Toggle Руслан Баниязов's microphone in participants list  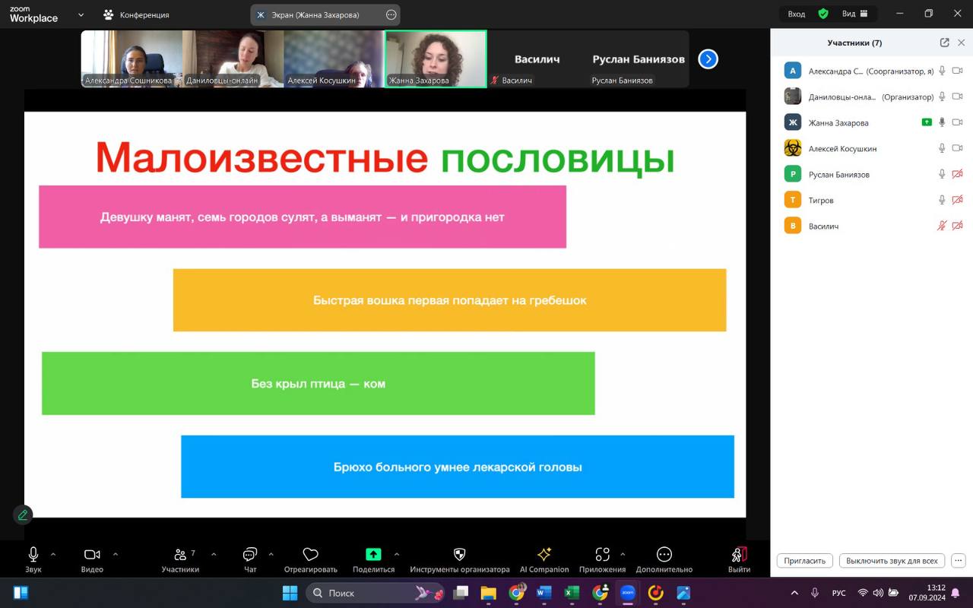click(x=942, y=174)
